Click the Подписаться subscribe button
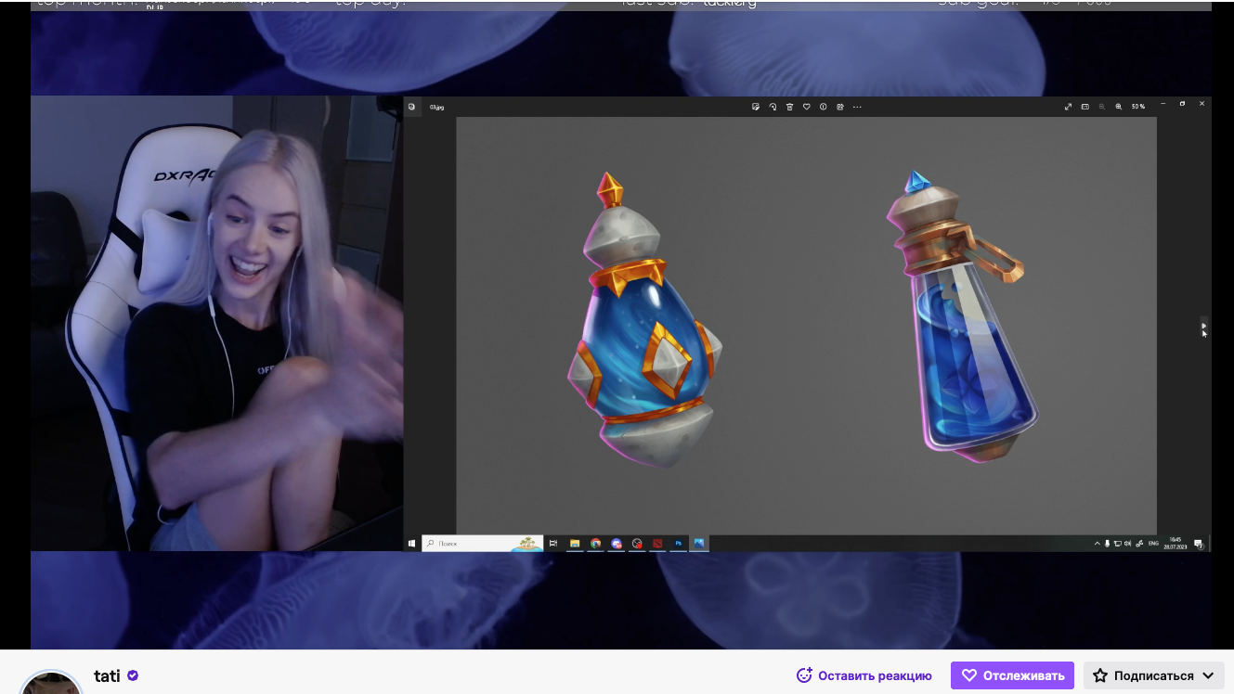 click(1153, 675)
